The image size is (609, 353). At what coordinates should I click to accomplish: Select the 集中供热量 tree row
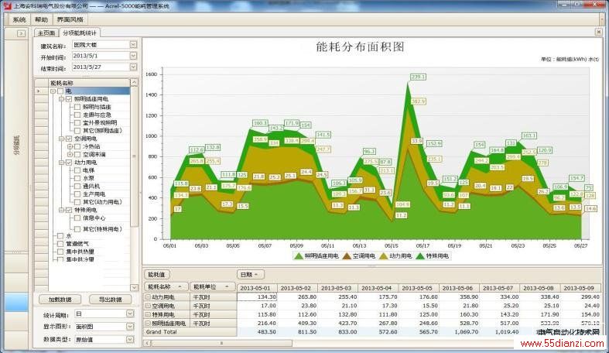pos(80,252)
